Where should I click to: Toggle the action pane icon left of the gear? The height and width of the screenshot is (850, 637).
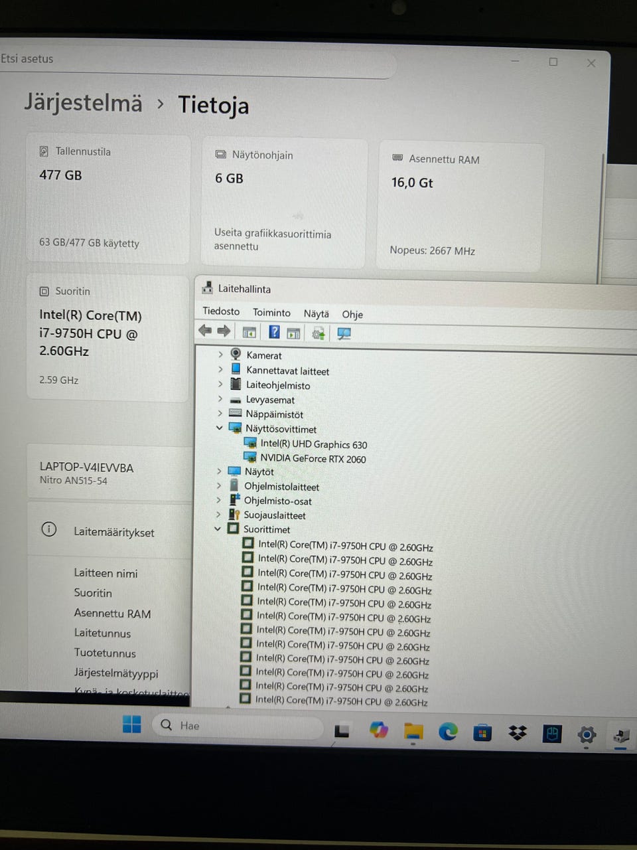click(293, 333)
